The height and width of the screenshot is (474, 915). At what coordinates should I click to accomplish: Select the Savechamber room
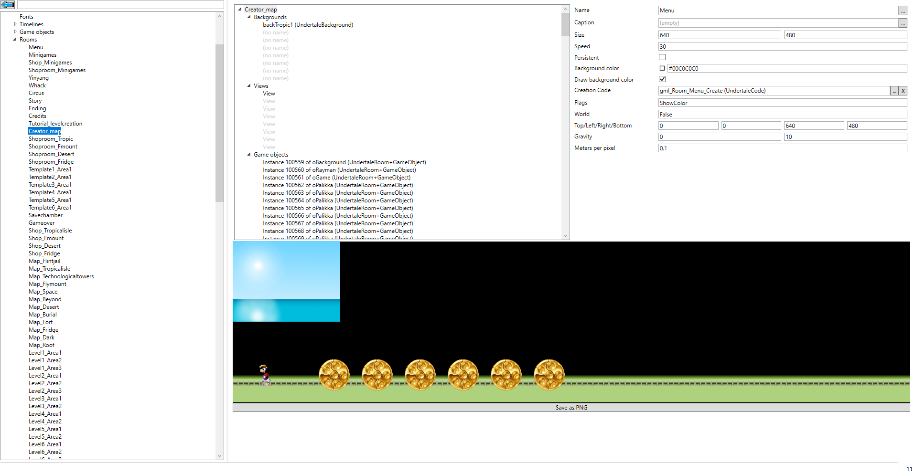(45, 215)
